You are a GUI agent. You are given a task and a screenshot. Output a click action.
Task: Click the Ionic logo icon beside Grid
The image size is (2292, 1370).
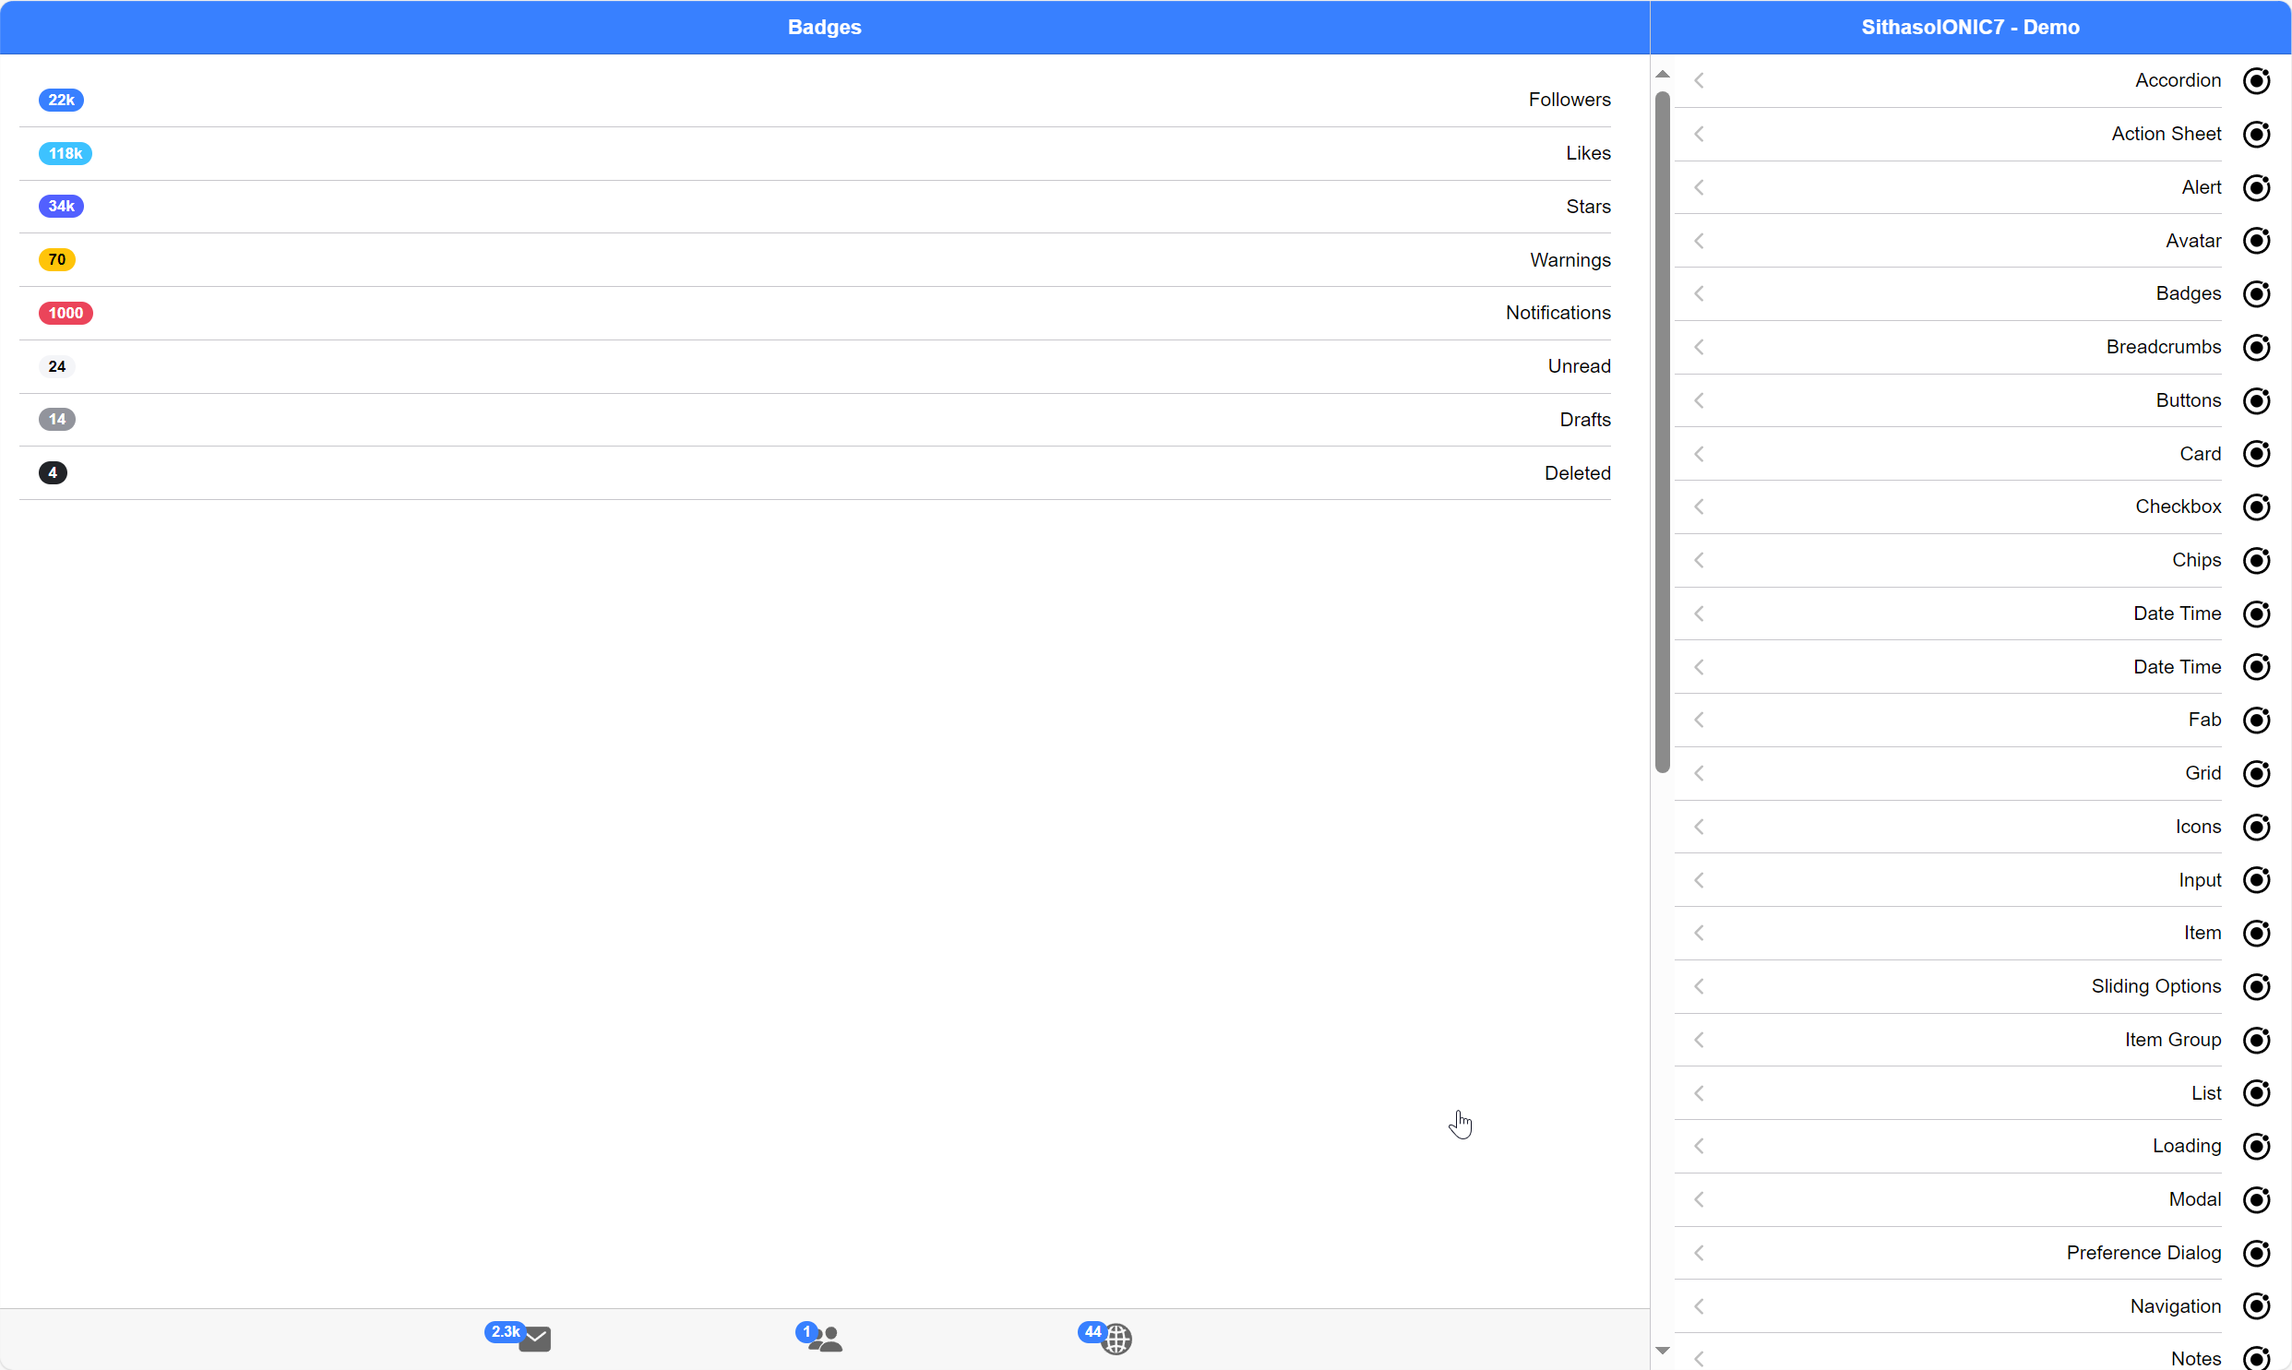coord(2256,774)
